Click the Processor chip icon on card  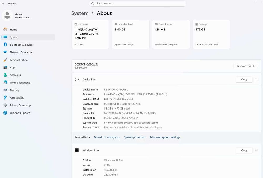coord(76,24)
